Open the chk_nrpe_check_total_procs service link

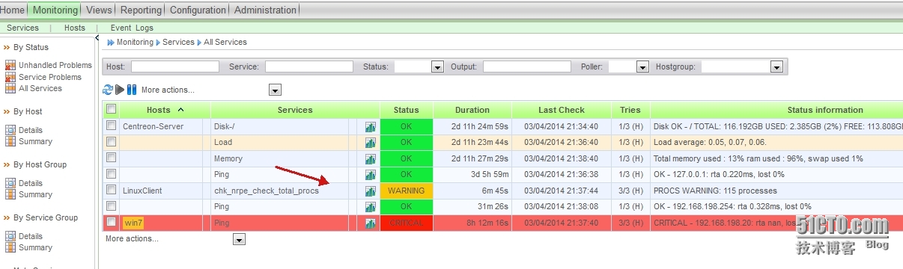267,191
